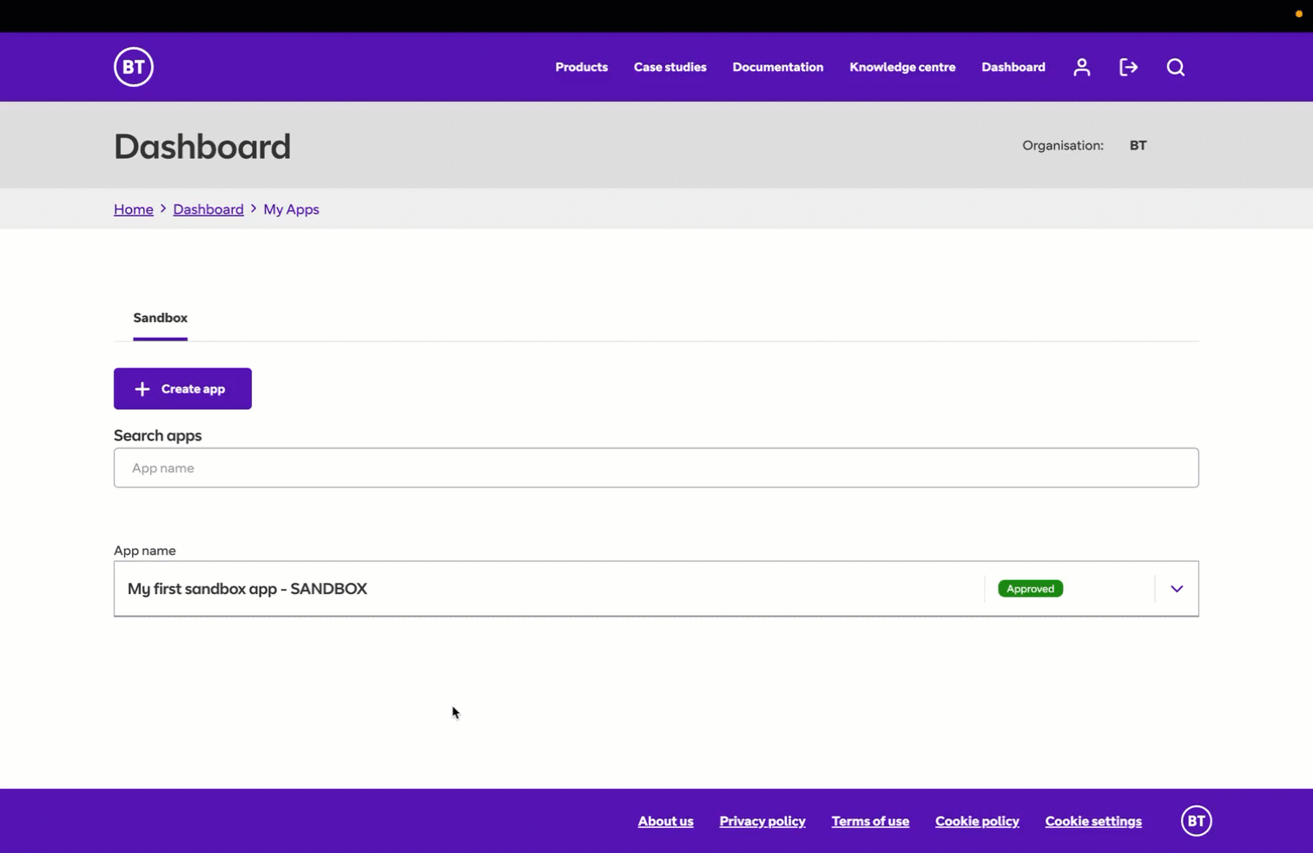Click the BT logo in the header
The image size is (1313, 853).
click(x=134, y=67)
